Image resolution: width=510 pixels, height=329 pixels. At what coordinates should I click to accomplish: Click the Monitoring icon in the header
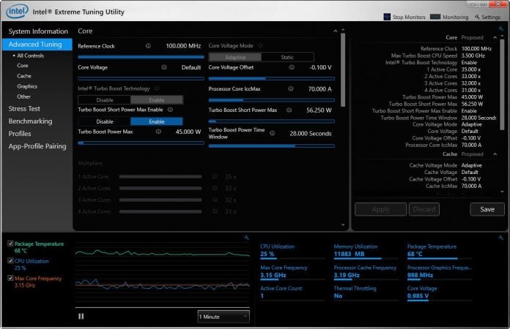[435, 17]
